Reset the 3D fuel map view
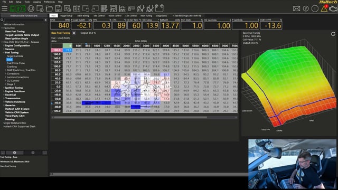This screenshot has width=338, height=190. click(x=333, y=34)
